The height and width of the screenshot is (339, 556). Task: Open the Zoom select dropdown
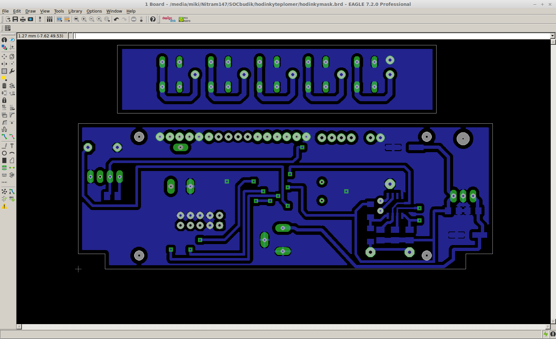107,19
